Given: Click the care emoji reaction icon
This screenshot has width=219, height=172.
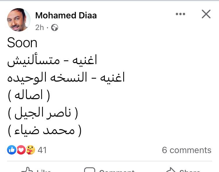Looking at the screenshot, I should (30, 150).
